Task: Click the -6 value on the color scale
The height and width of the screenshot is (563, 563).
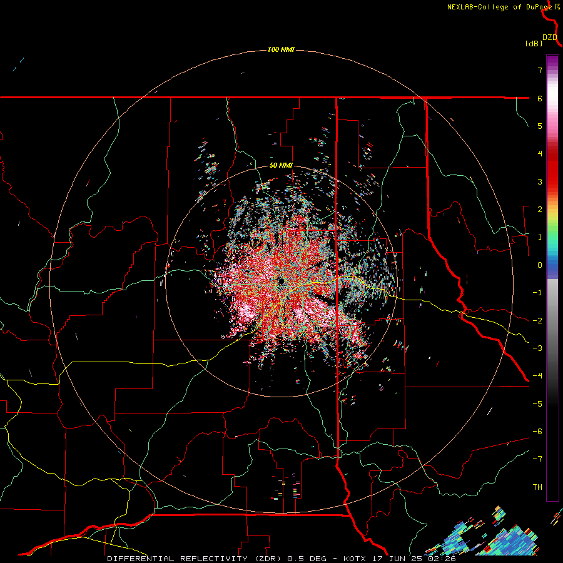Action: [537, 432]
